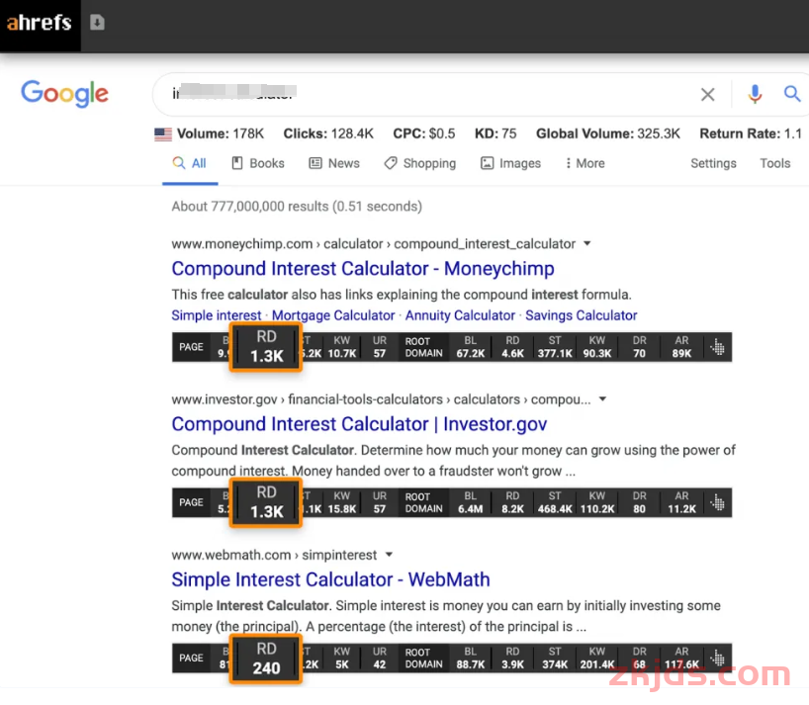Click Investor.gov page KW value 15.8K
The width and height of the screenshot is (809, 705).
[x=342, y=509]
